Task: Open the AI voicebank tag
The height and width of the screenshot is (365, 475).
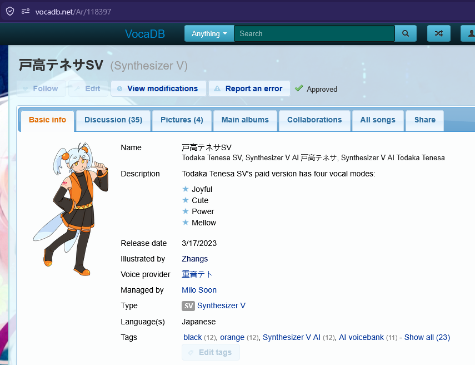Action: click(x=361, y=337)
